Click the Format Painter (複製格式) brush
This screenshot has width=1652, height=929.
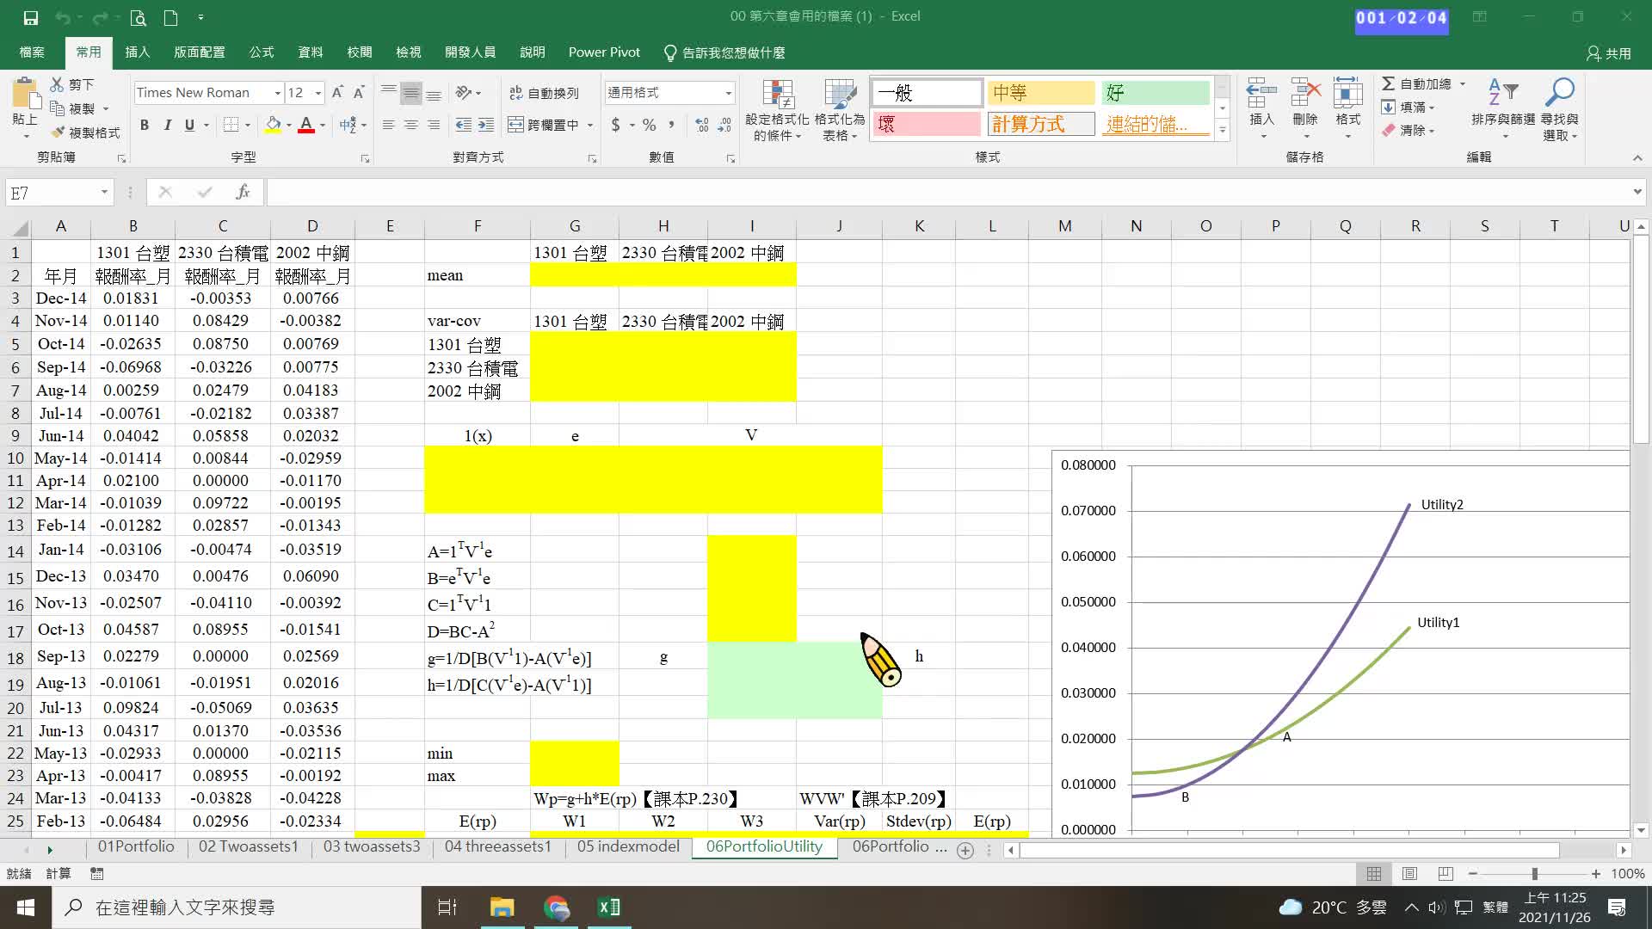point(58,132)
